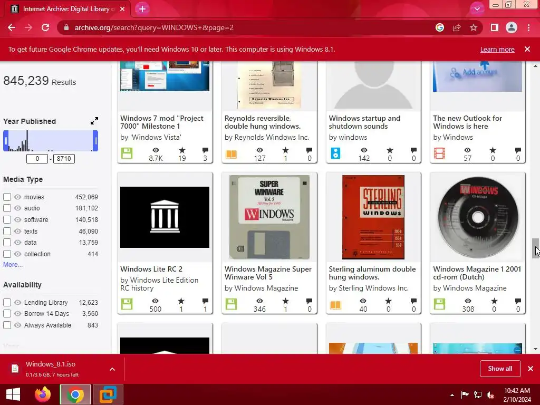Toggle eye icon next to Always Available
Image resolution: width=540 pixels, height=405 pixels.
17,325
